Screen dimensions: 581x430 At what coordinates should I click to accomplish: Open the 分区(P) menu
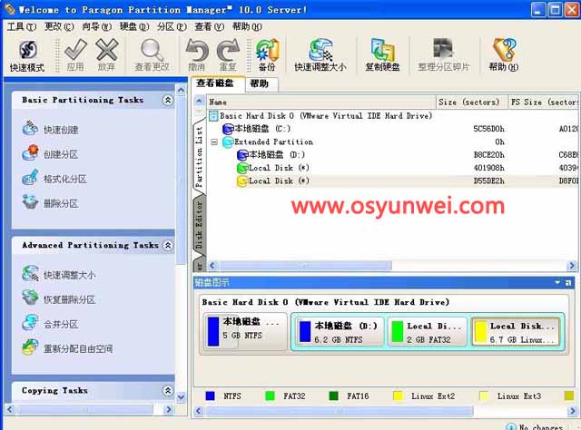click(x=172, y=26)
